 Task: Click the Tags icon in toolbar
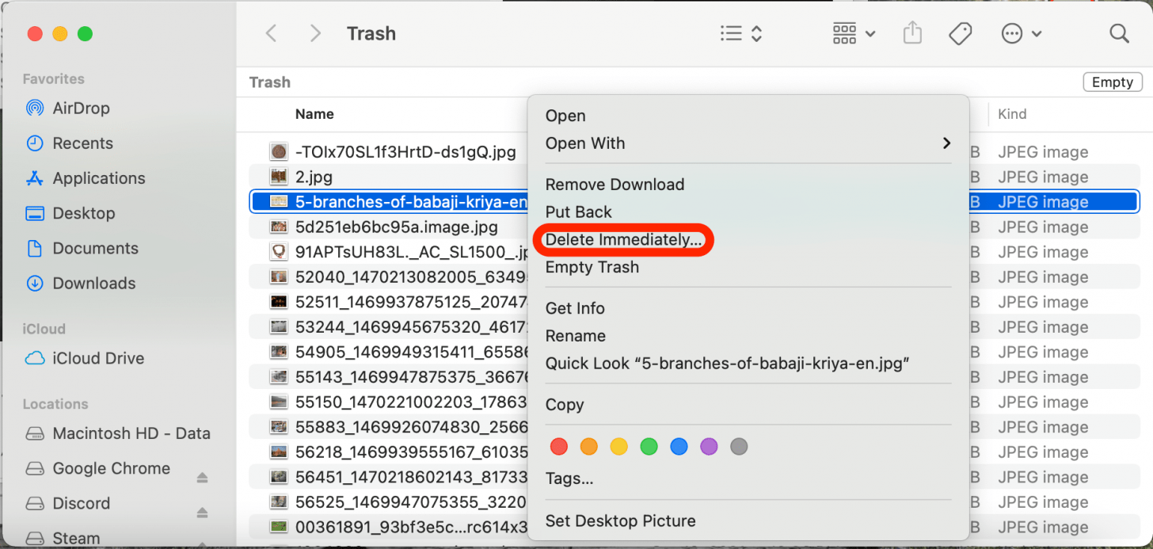pyautogui.click(x=960, y=33)
